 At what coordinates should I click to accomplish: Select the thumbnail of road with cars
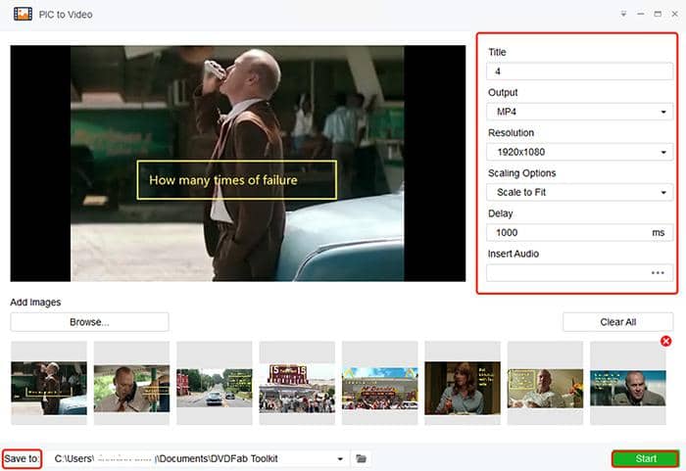point(215,384)
